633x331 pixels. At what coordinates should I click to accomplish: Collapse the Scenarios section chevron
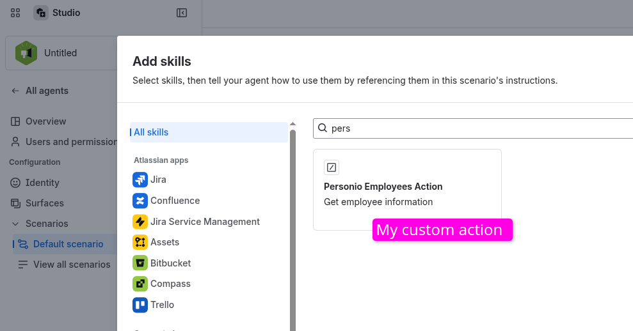[15, 224]
